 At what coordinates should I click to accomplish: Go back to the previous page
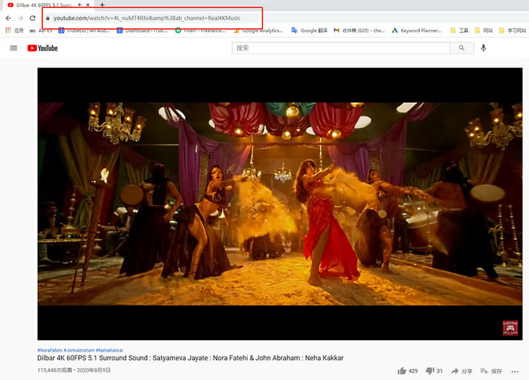pyautogui.click(x=8, y=19)
